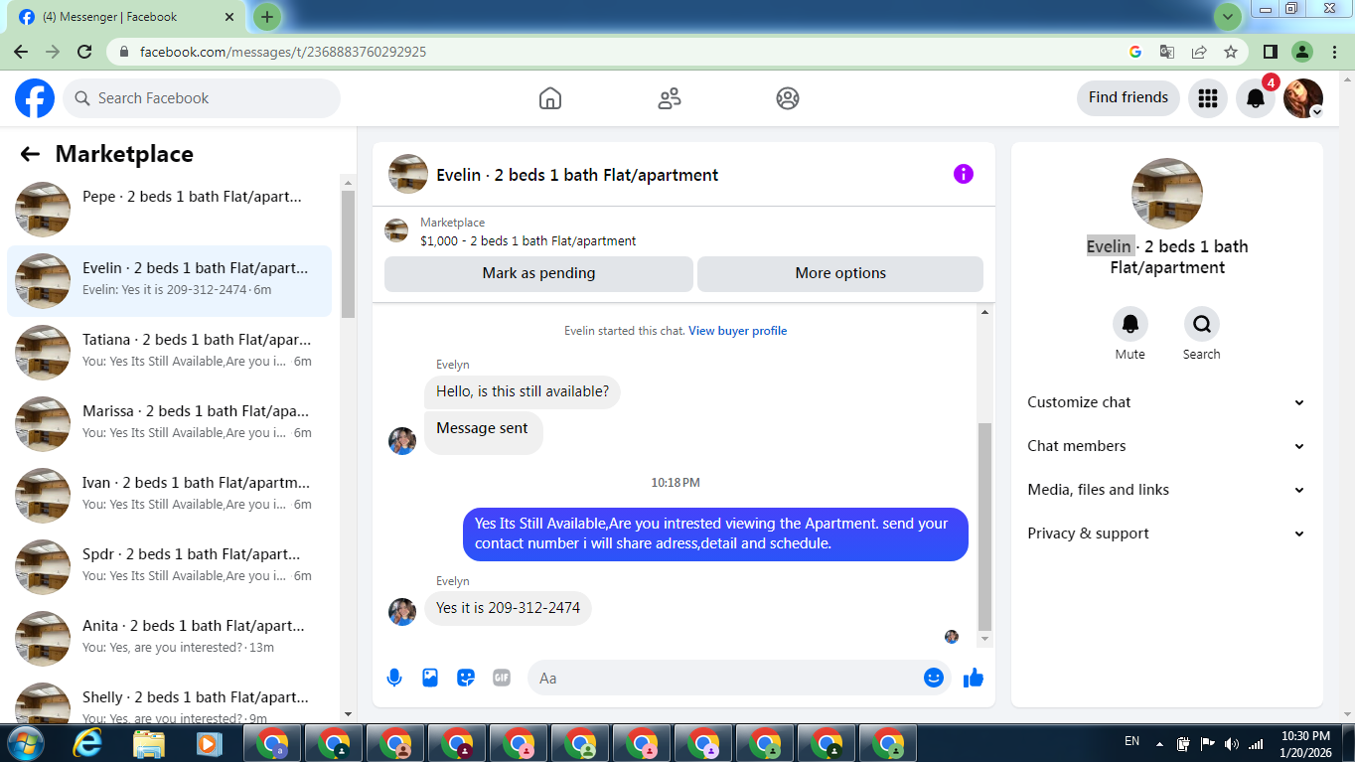The height and width of the screenshot is (762, 1355).
Task: Expand the Customize chat section
Action: 1167,402
